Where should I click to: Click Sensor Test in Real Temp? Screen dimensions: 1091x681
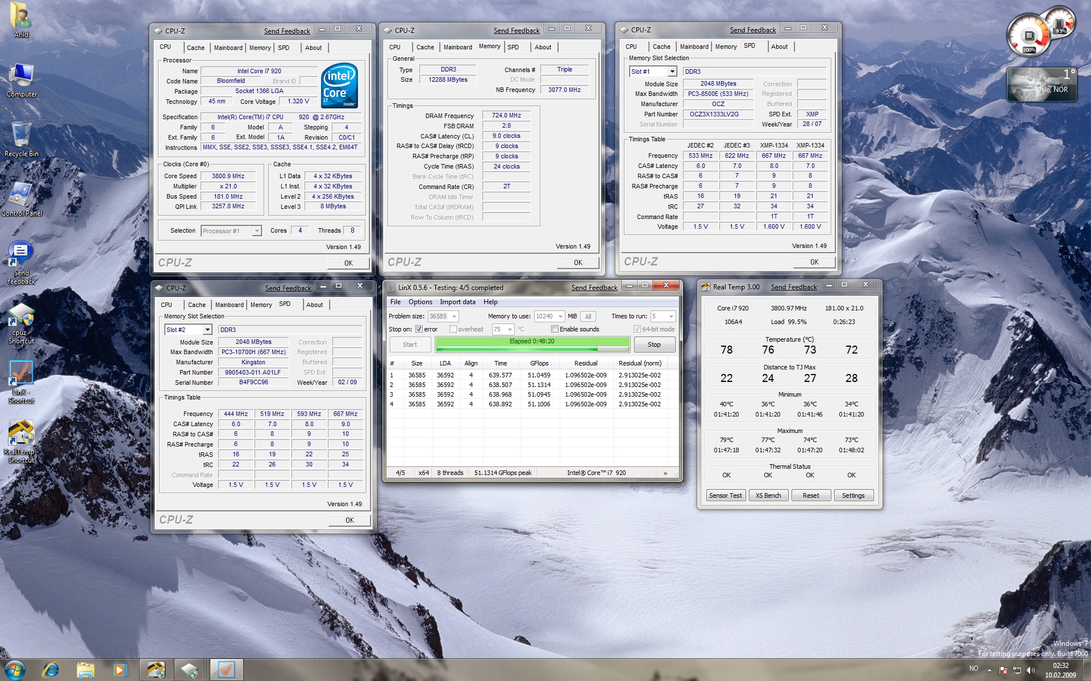725,495
